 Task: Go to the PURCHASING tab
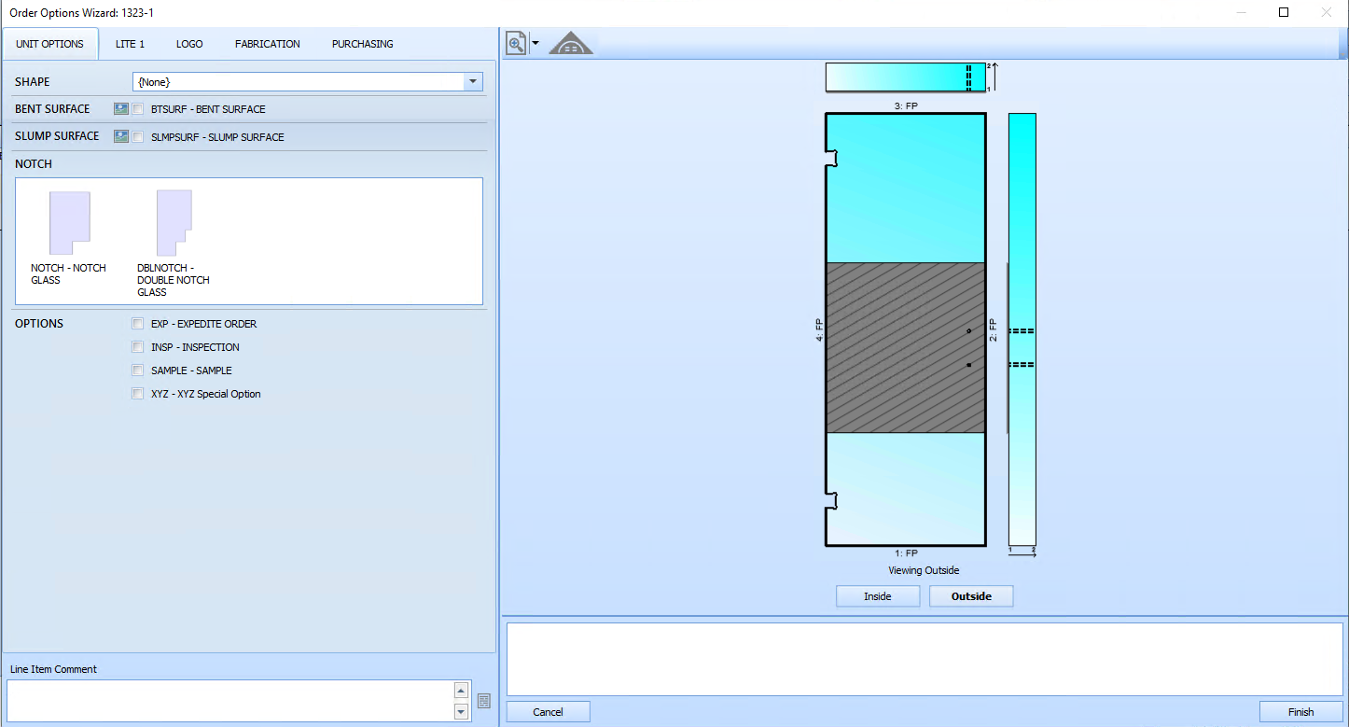[x=362, y=43]
